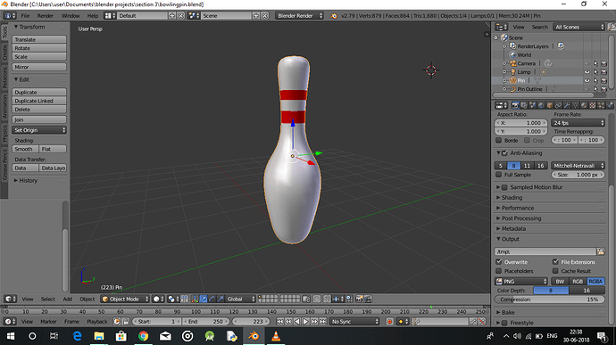Open the Window menu
The height and width of the screenshot is (345, 616).
pos(71,16)
